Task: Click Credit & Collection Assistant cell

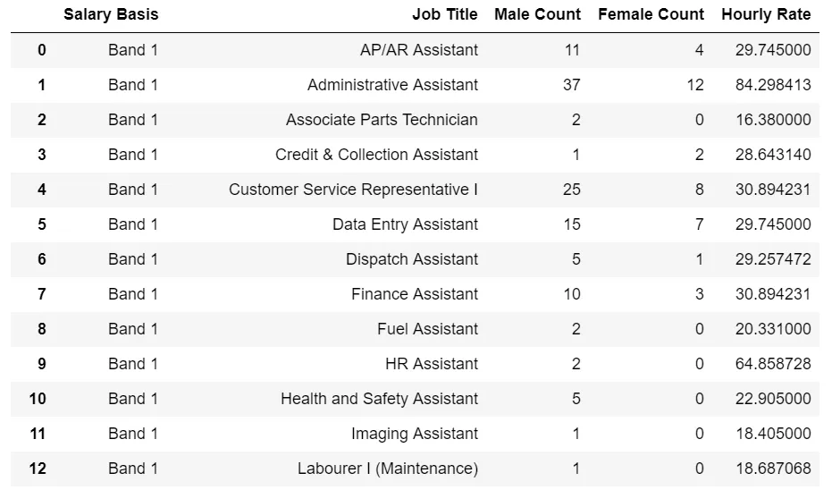Action: (x=376, y=155)
